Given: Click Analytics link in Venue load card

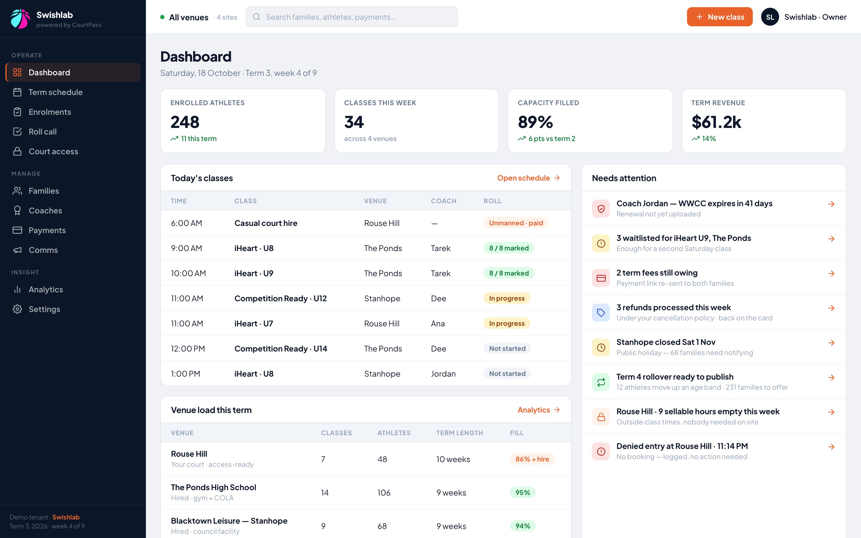Looking at the screenshot, I should (539, 410).
